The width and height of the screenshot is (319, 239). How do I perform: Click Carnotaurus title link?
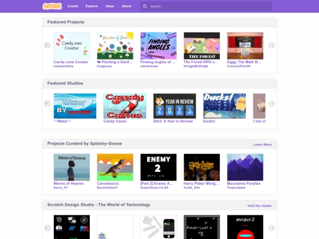pos(108,184)
